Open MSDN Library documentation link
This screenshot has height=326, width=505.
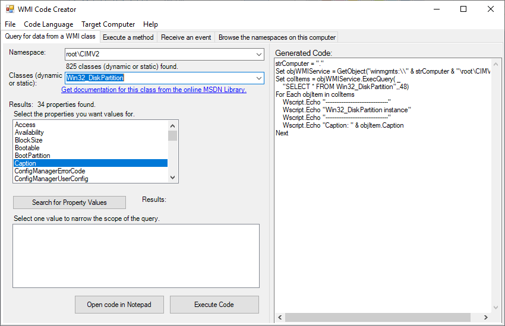[x=154, y=90]
